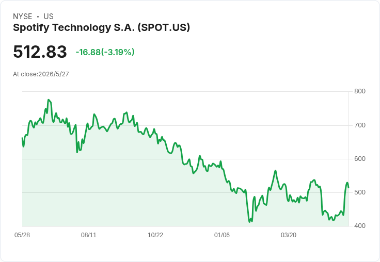Click the chart's lowest trough near 400

click(x=249, y=222)
